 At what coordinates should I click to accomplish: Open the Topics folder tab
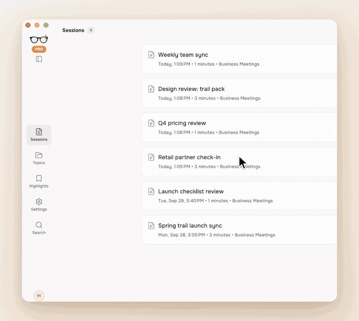point(39,158)
